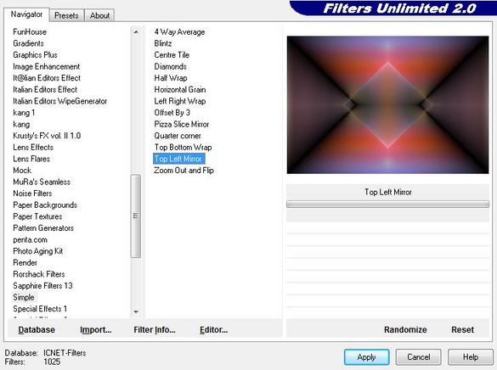This screenshot has width=497, height=370.
Task: Choose Blintz filter
Action: click(x=163, y=43)
